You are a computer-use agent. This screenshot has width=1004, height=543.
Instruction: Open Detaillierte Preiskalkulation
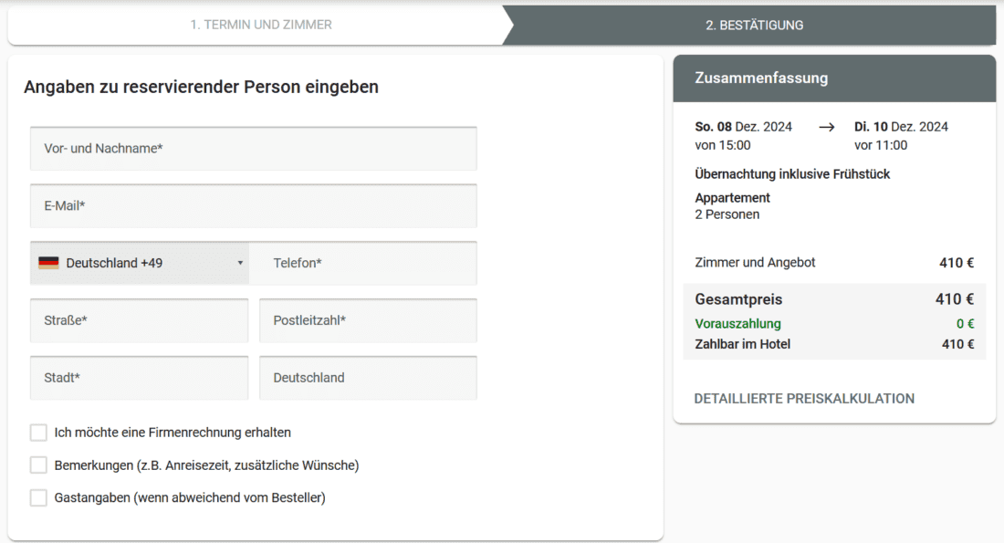[x=804, y=399]
